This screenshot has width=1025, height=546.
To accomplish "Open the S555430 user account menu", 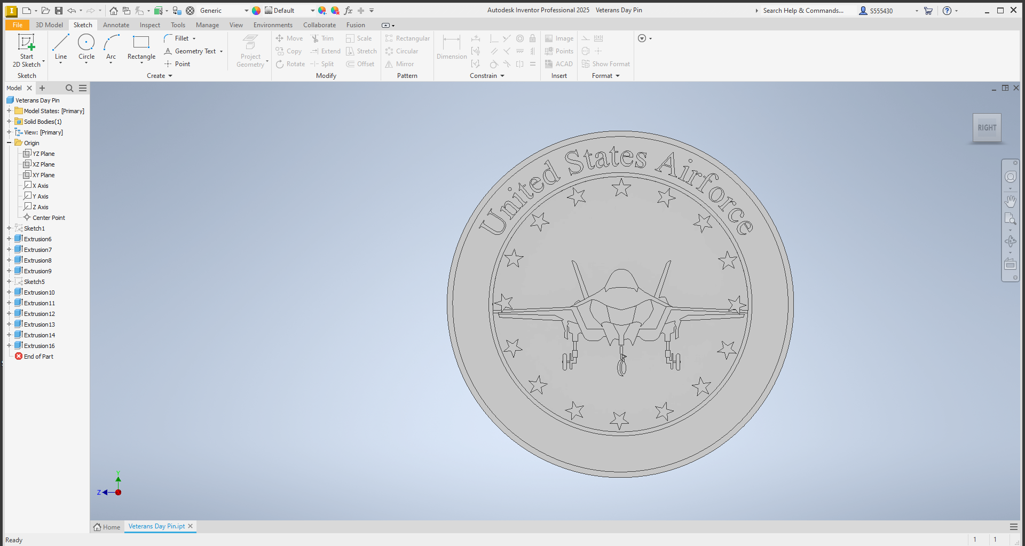I will coord(888,11).
